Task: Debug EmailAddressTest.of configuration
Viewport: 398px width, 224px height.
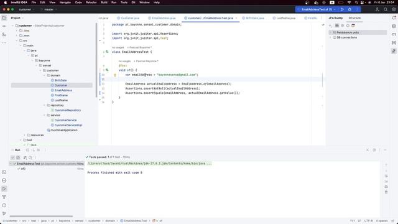Action: (349, 9)
